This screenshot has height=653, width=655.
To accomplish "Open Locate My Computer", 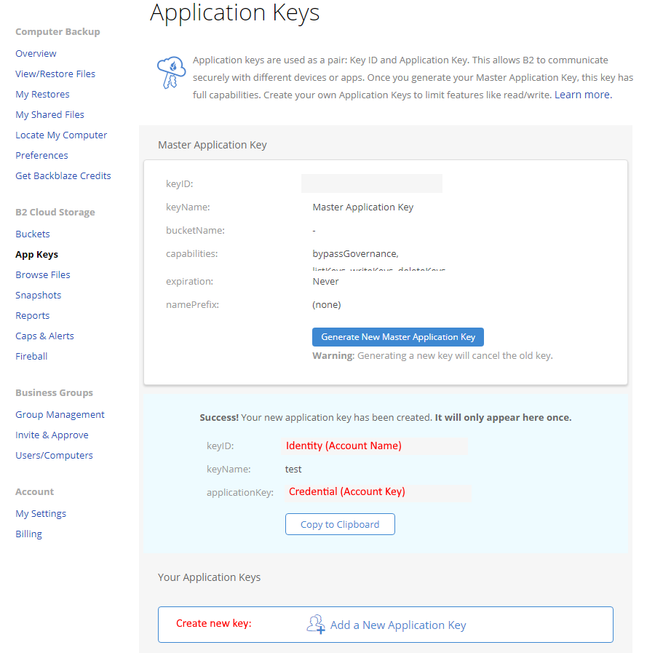I will [x=61, y=135].
